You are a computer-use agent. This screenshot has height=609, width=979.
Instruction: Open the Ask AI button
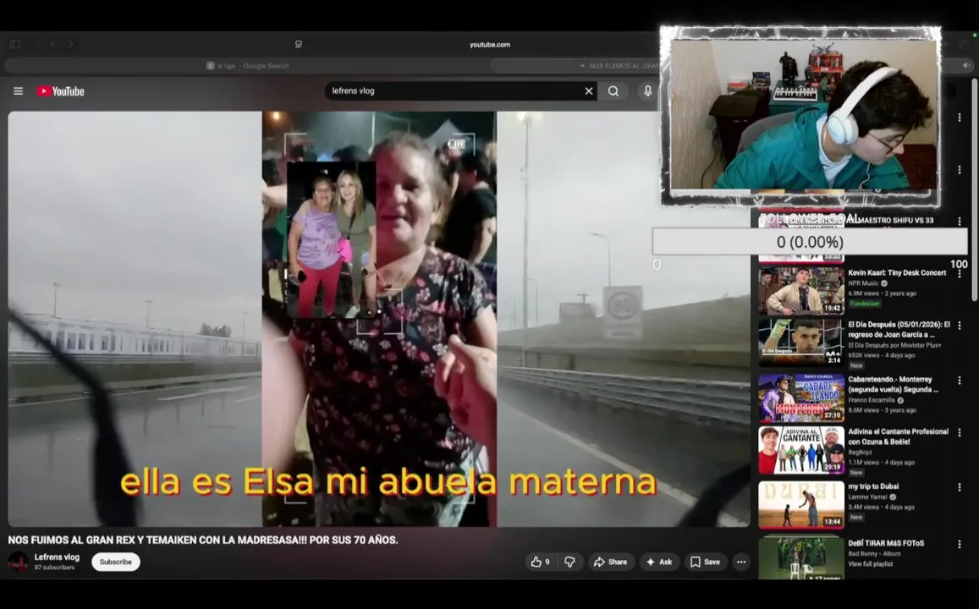(x=659, y=562)
